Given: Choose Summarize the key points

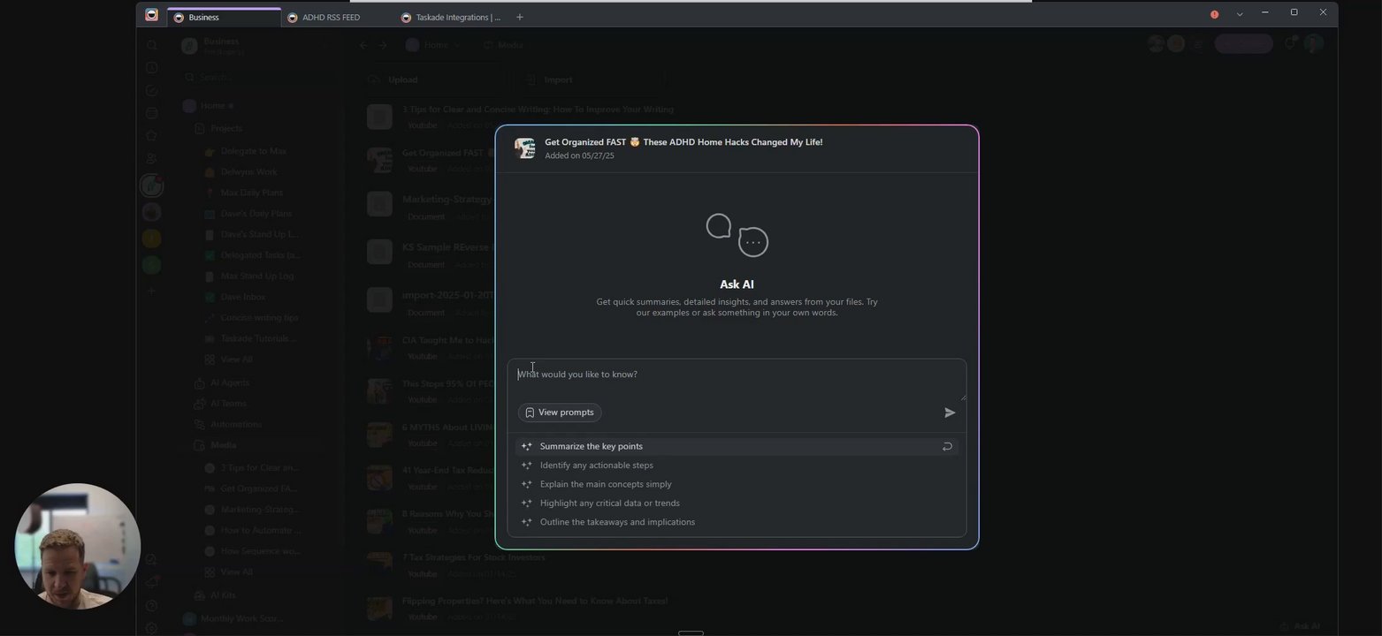Looking at the screenshot, I should [737, 446].
